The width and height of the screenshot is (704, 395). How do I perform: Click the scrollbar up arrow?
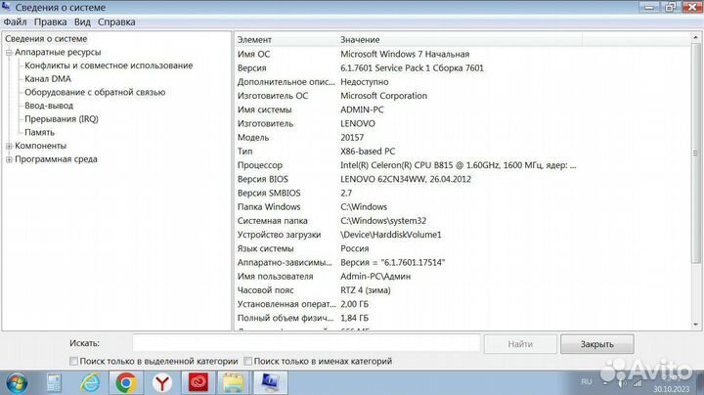(696, 38)
